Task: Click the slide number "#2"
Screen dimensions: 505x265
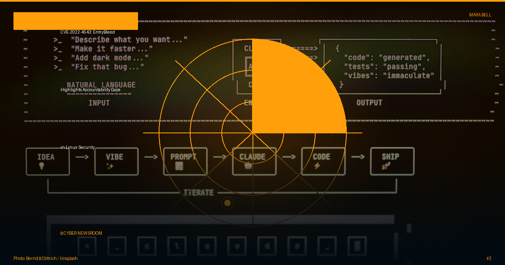Action: (489, 258)
